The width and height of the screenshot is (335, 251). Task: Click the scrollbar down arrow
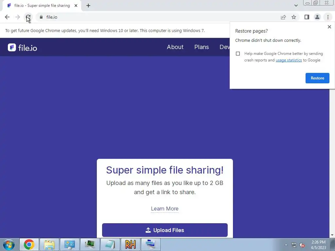point(332,235)
